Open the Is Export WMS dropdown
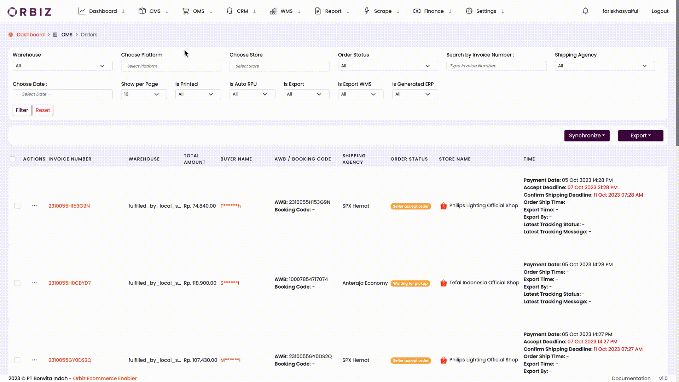 click(361, 94)
